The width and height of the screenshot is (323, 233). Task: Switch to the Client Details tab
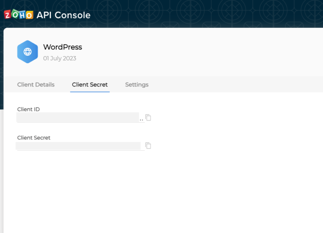pyautogui.click(x=36, y=85)
